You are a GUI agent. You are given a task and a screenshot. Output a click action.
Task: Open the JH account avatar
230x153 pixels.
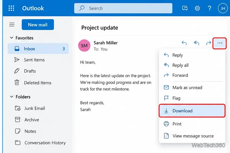pyautogui.click(x=223, y=8)
